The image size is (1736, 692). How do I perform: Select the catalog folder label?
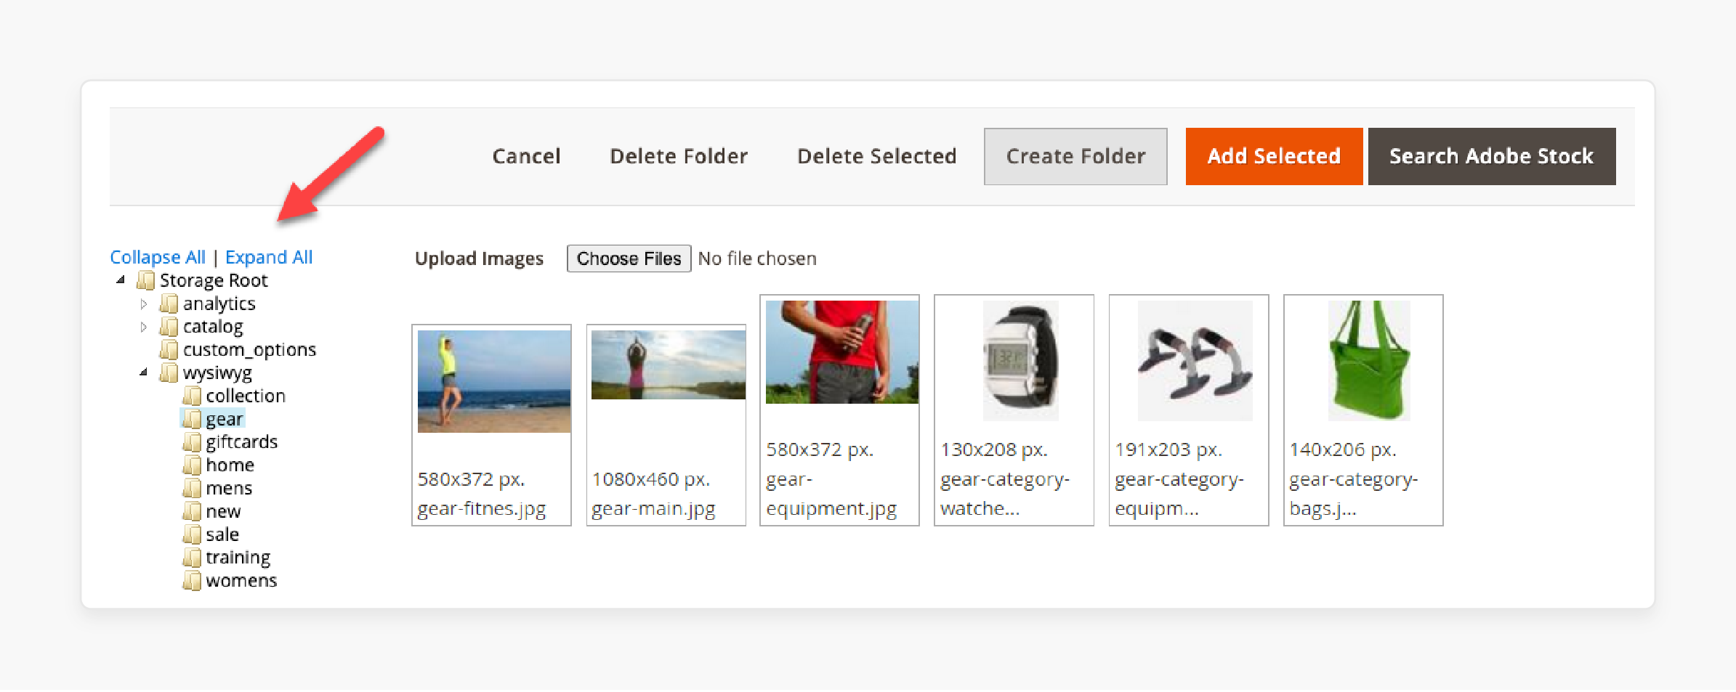tap(213, 327)
